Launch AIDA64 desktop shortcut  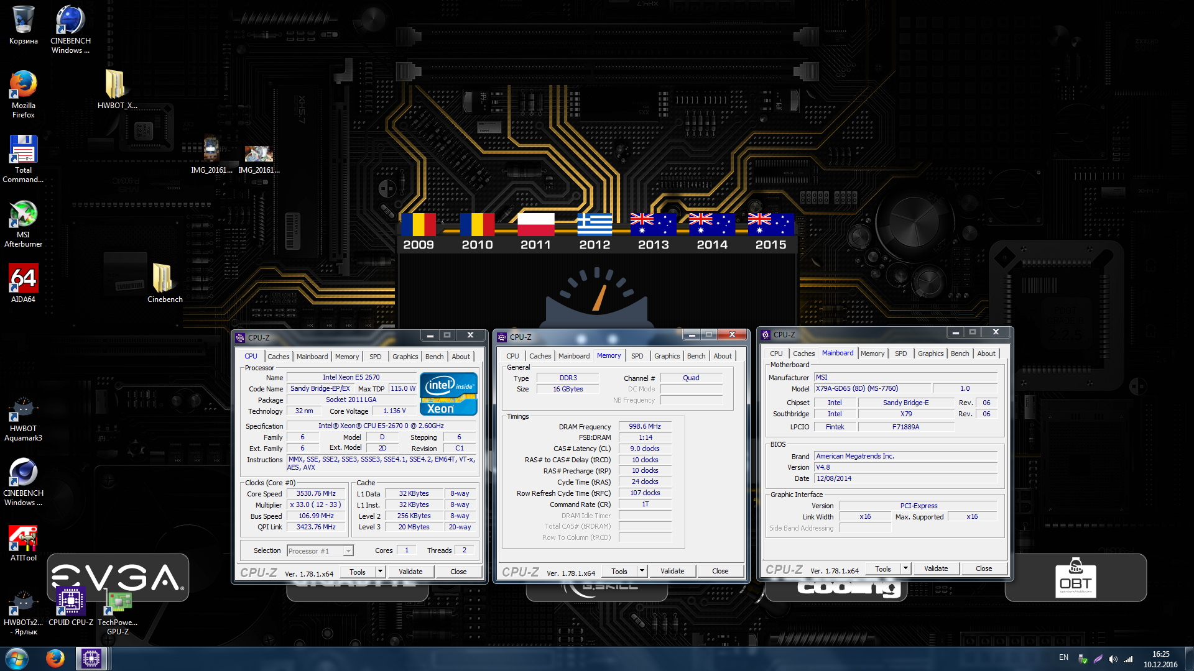pos(24,283)
